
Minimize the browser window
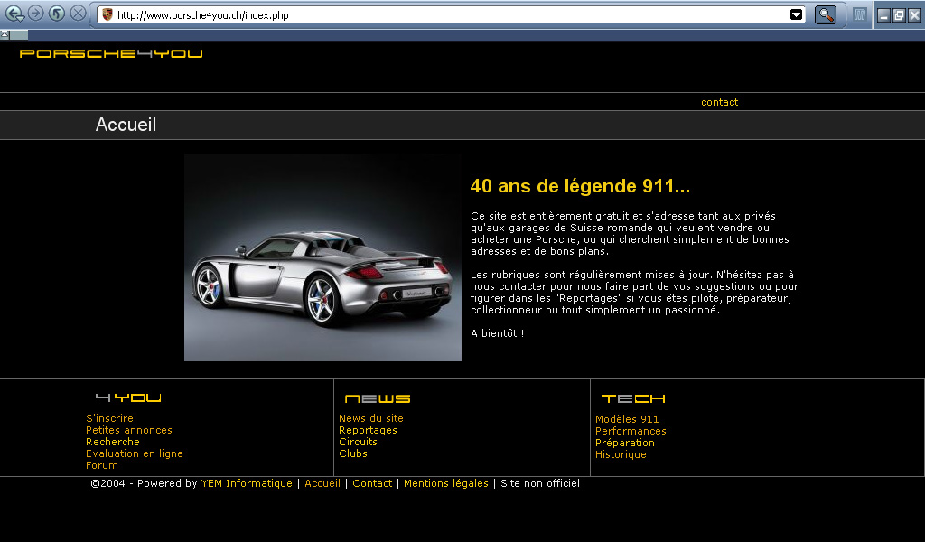(883, 15)
